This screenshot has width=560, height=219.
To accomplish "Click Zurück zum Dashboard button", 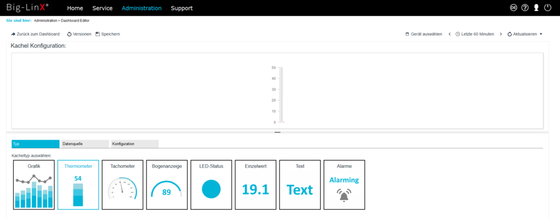I will (x=36, y=34).
